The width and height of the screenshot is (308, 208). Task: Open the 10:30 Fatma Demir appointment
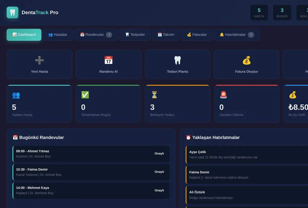tap(91, 172)
